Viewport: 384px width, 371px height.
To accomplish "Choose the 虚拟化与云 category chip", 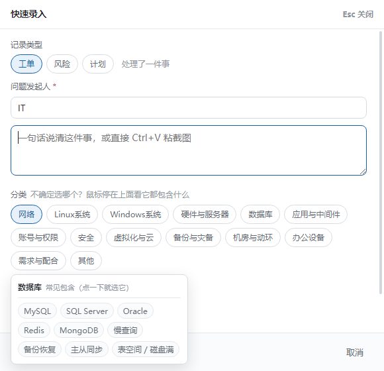I will 134,237.
